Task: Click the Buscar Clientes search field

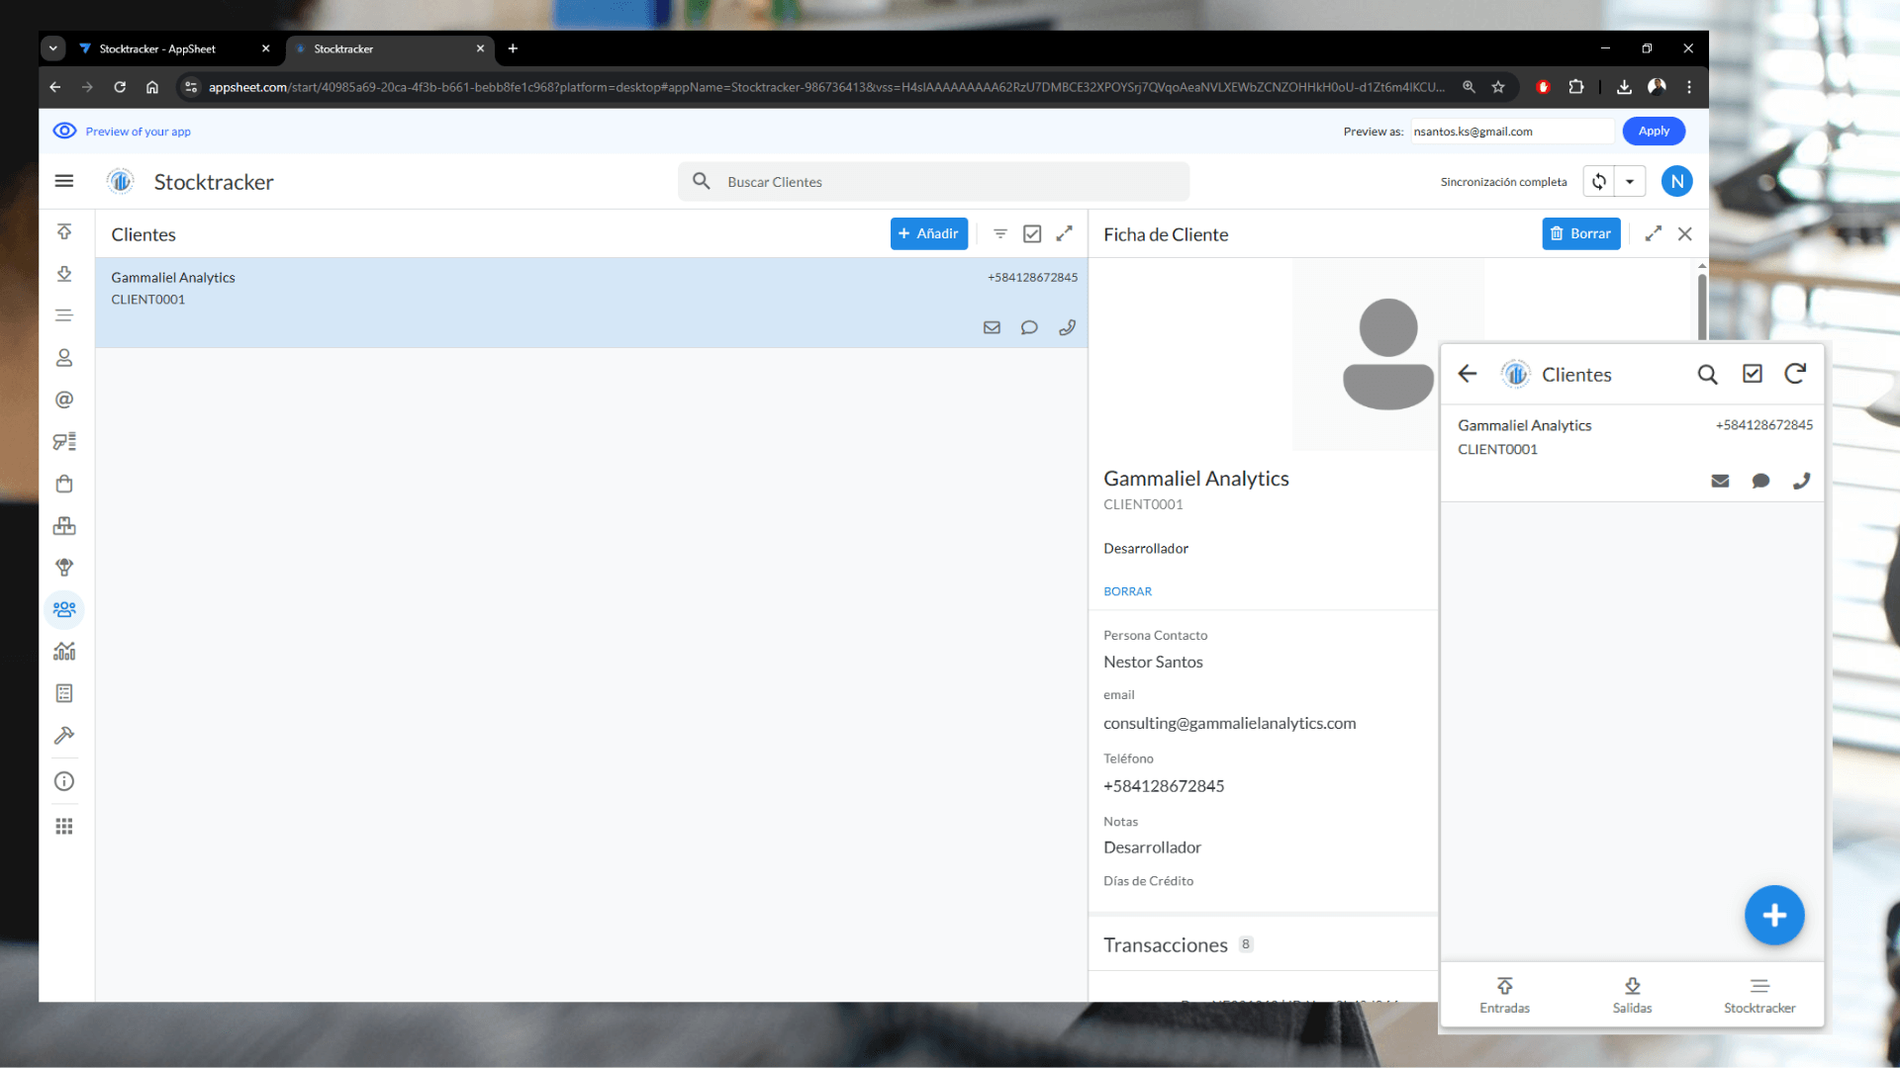Action: (933, 182)
